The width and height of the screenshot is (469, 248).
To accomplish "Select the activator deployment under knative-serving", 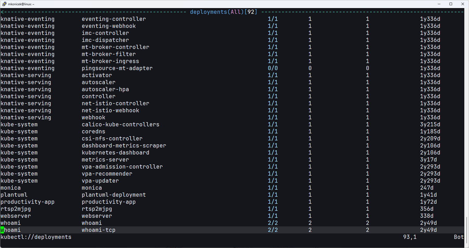I will 97,75.
